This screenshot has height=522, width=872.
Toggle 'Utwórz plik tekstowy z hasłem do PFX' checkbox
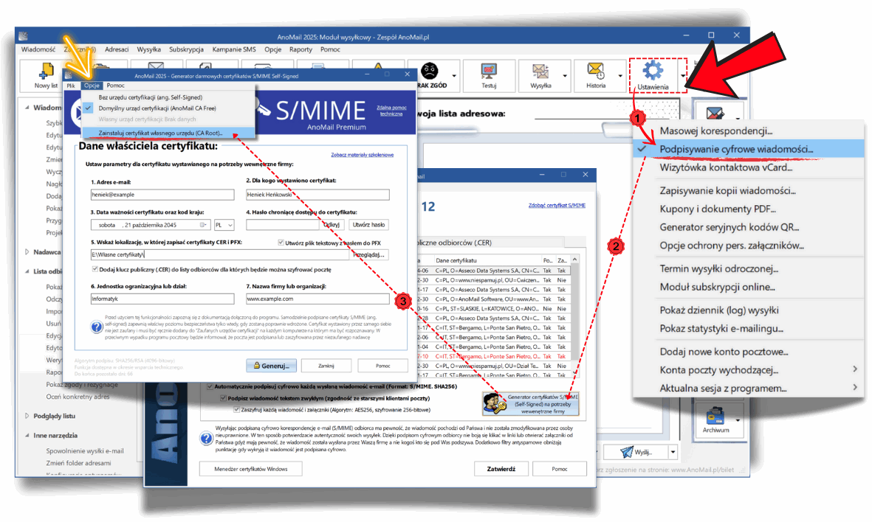coord(281,243)
